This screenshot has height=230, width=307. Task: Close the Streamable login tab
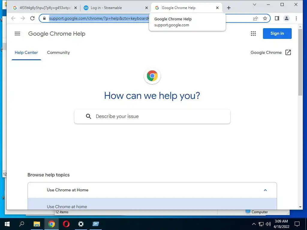click(146, 8)
